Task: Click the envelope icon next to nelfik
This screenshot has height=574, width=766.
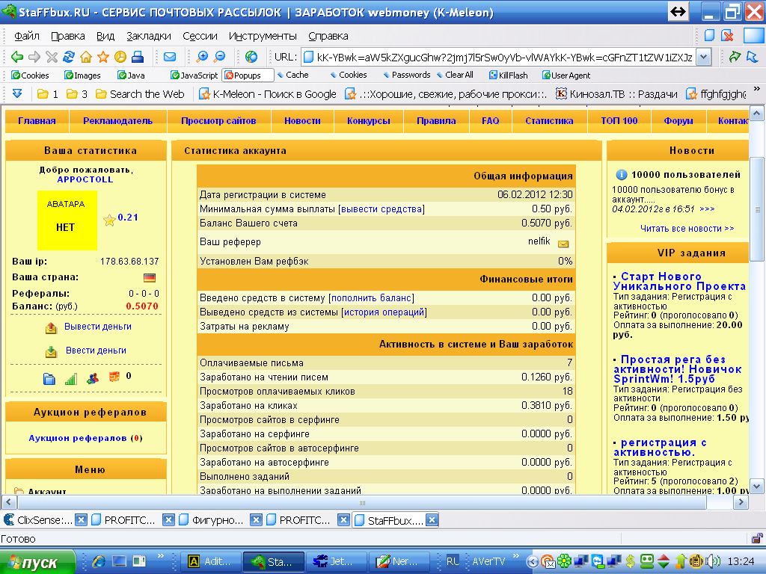Action: pyautogui.click(x=563, y=243)
